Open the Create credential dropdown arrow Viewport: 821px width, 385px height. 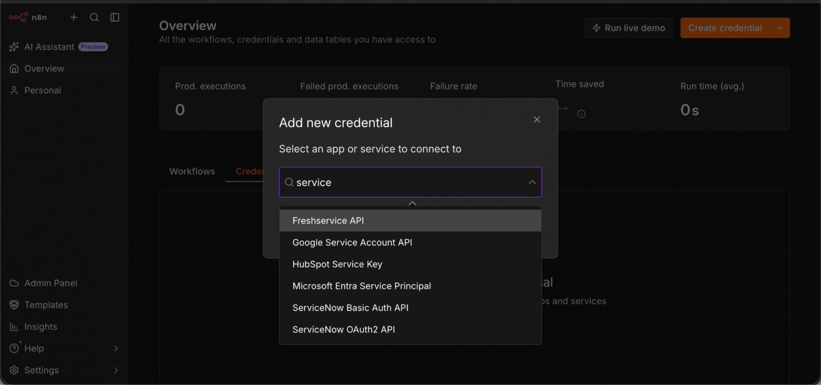[780, 28]
